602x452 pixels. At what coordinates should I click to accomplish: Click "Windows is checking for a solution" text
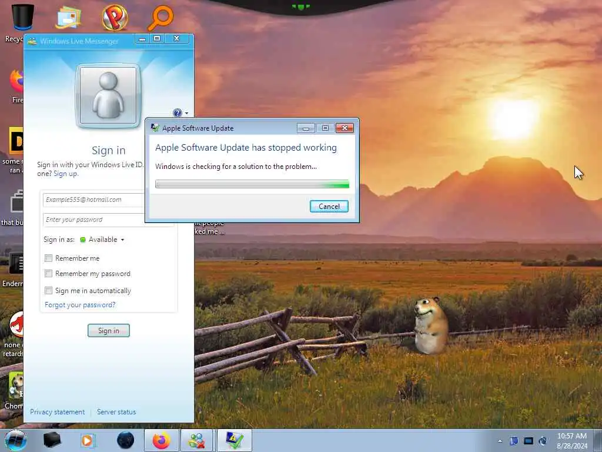coord(236,167)
